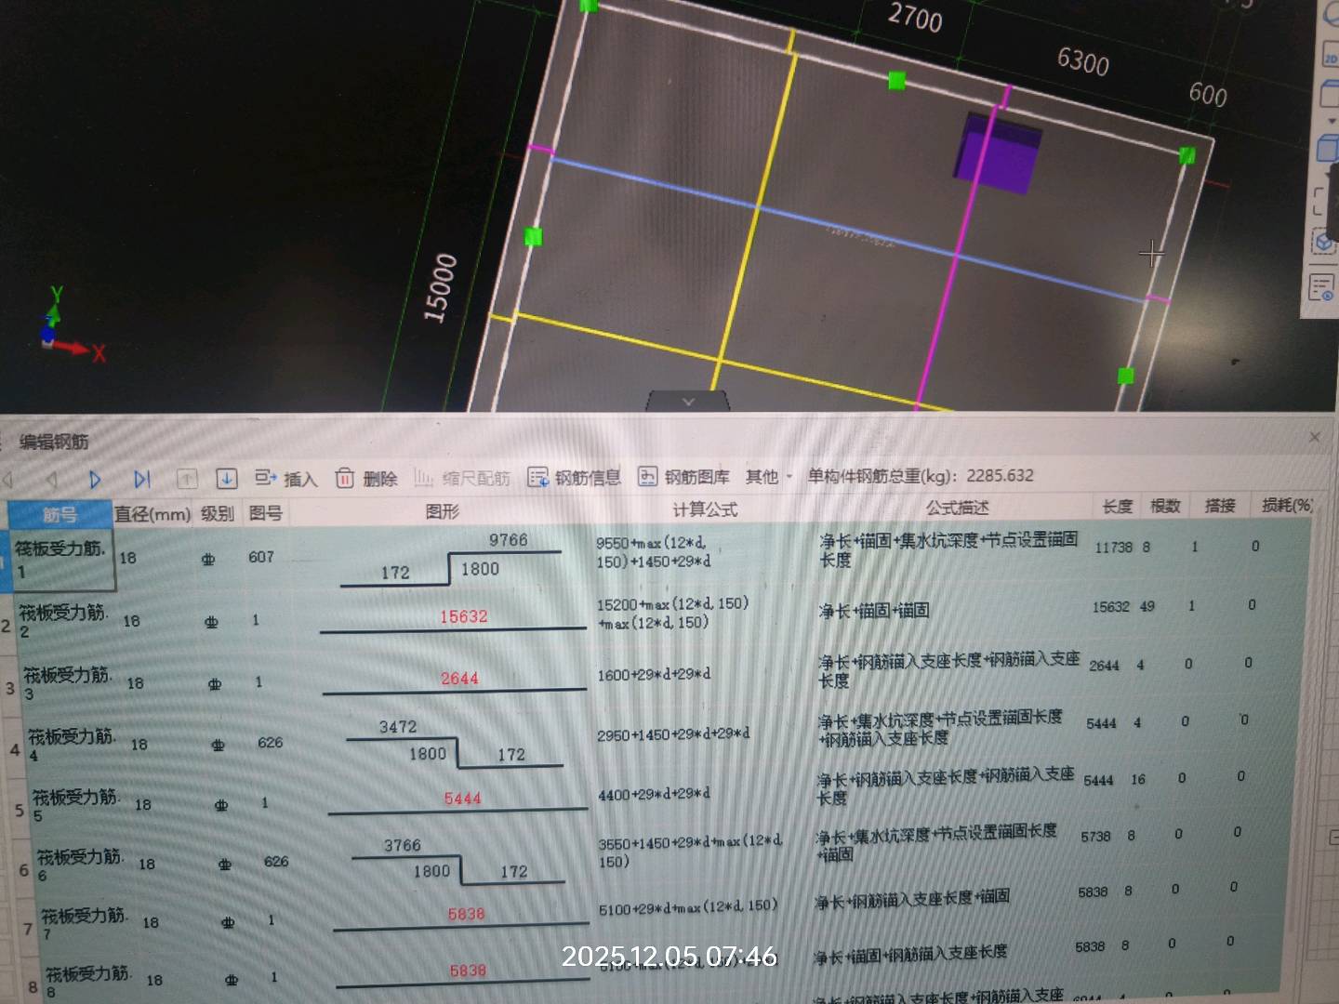
Task: Jump to last rebar row arrow
Action: click(141, 479)
